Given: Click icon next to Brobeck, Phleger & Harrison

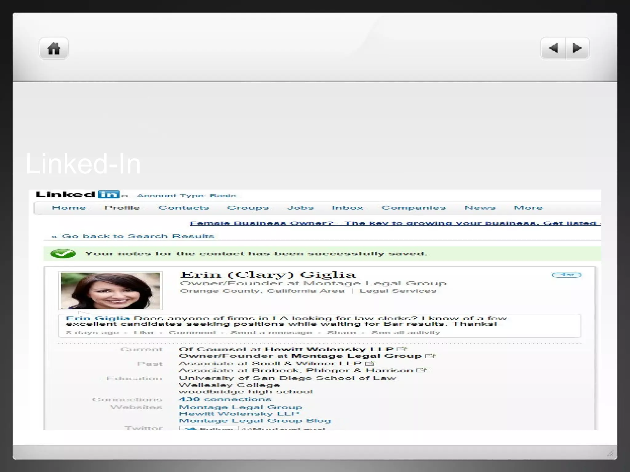Looking at the screenshot, I should click(421, 370).
